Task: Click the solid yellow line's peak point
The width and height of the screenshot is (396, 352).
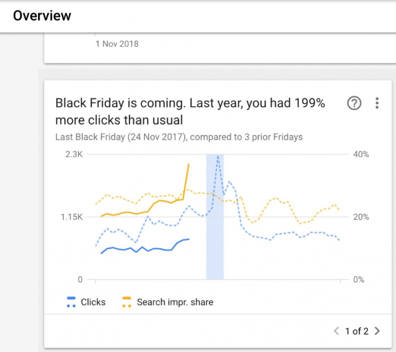Action: 189,164
